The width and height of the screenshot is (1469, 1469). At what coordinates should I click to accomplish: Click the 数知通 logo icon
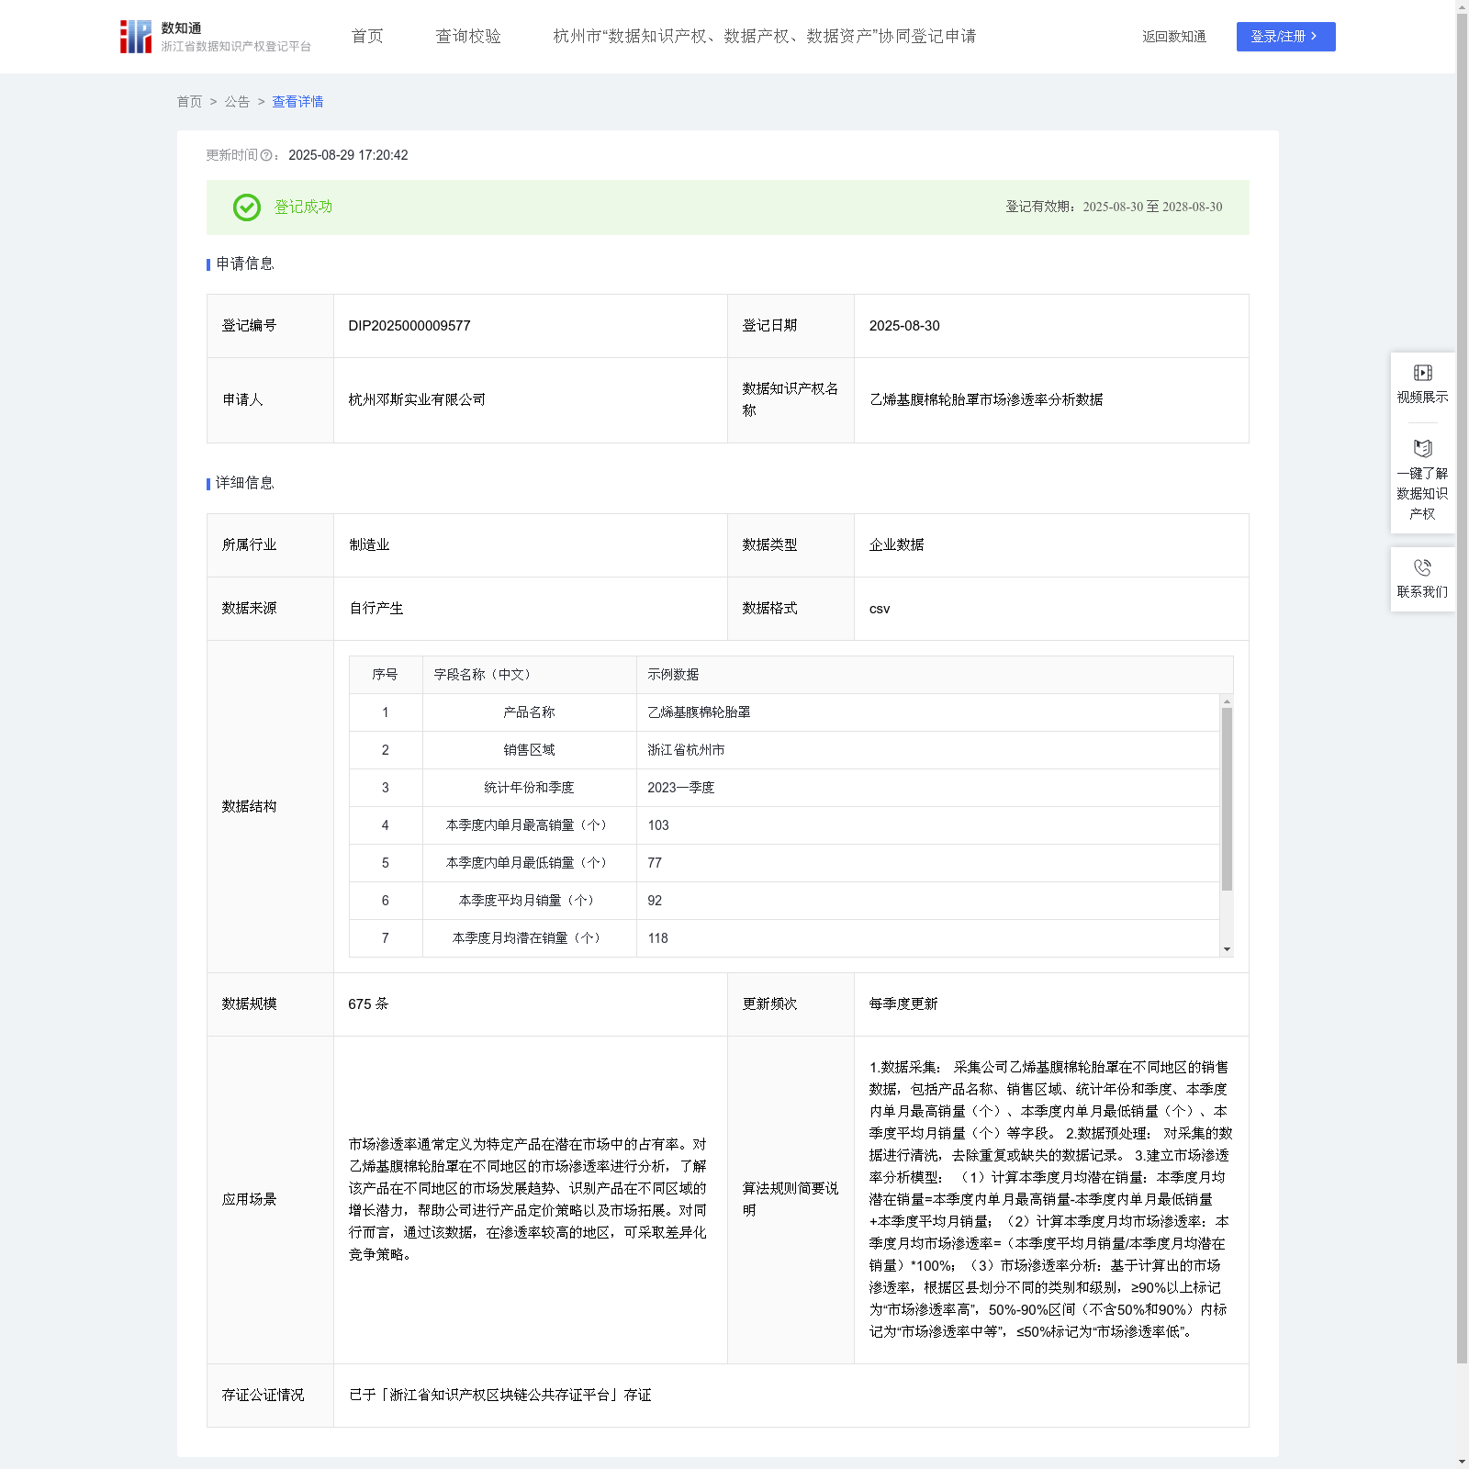pyautogui.click(x=136, y=37)
